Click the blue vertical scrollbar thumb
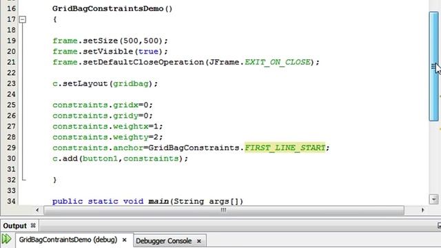 (433, 66)
